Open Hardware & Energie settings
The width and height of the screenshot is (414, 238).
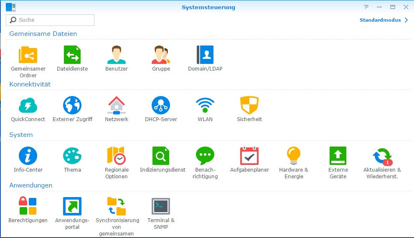[294, 156]
